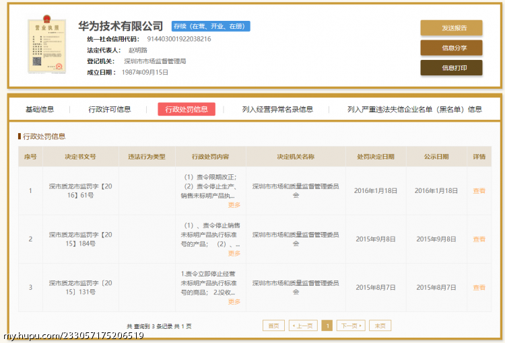Screen dimensions: 505x343
Task: Expand 更多 in the 2015年9月8日 penalty row
Action: [x=234, y=254]
